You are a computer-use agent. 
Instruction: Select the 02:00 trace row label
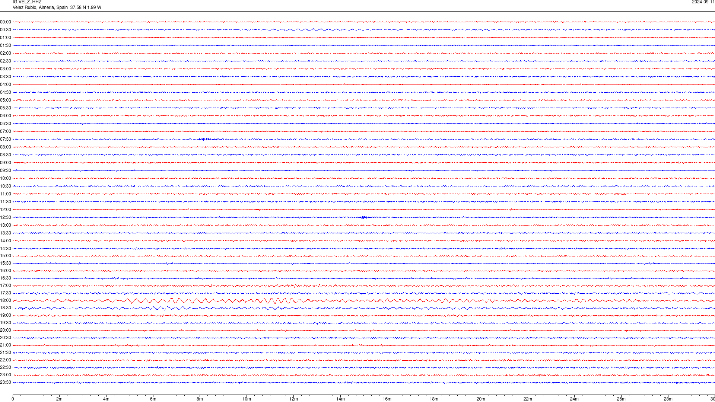[x=6, y=53]
